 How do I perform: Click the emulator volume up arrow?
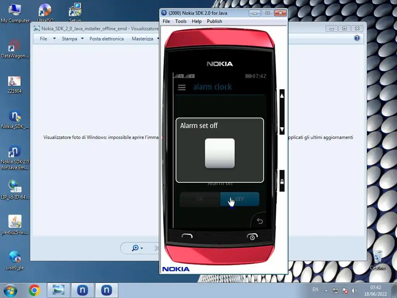point(282,96)
